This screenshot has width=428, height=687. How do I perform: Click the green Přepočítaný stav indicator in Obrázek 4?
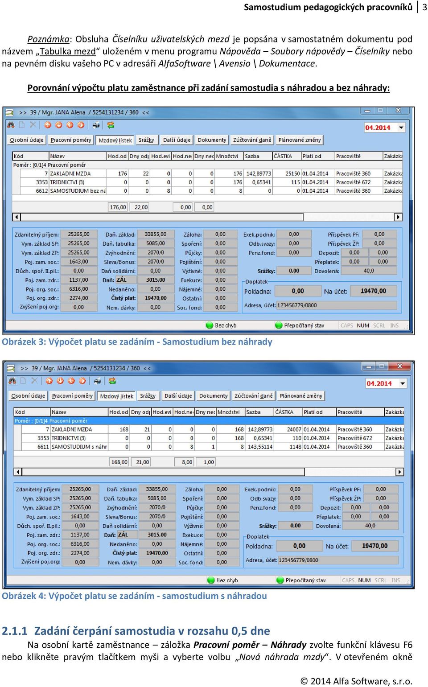280,580
